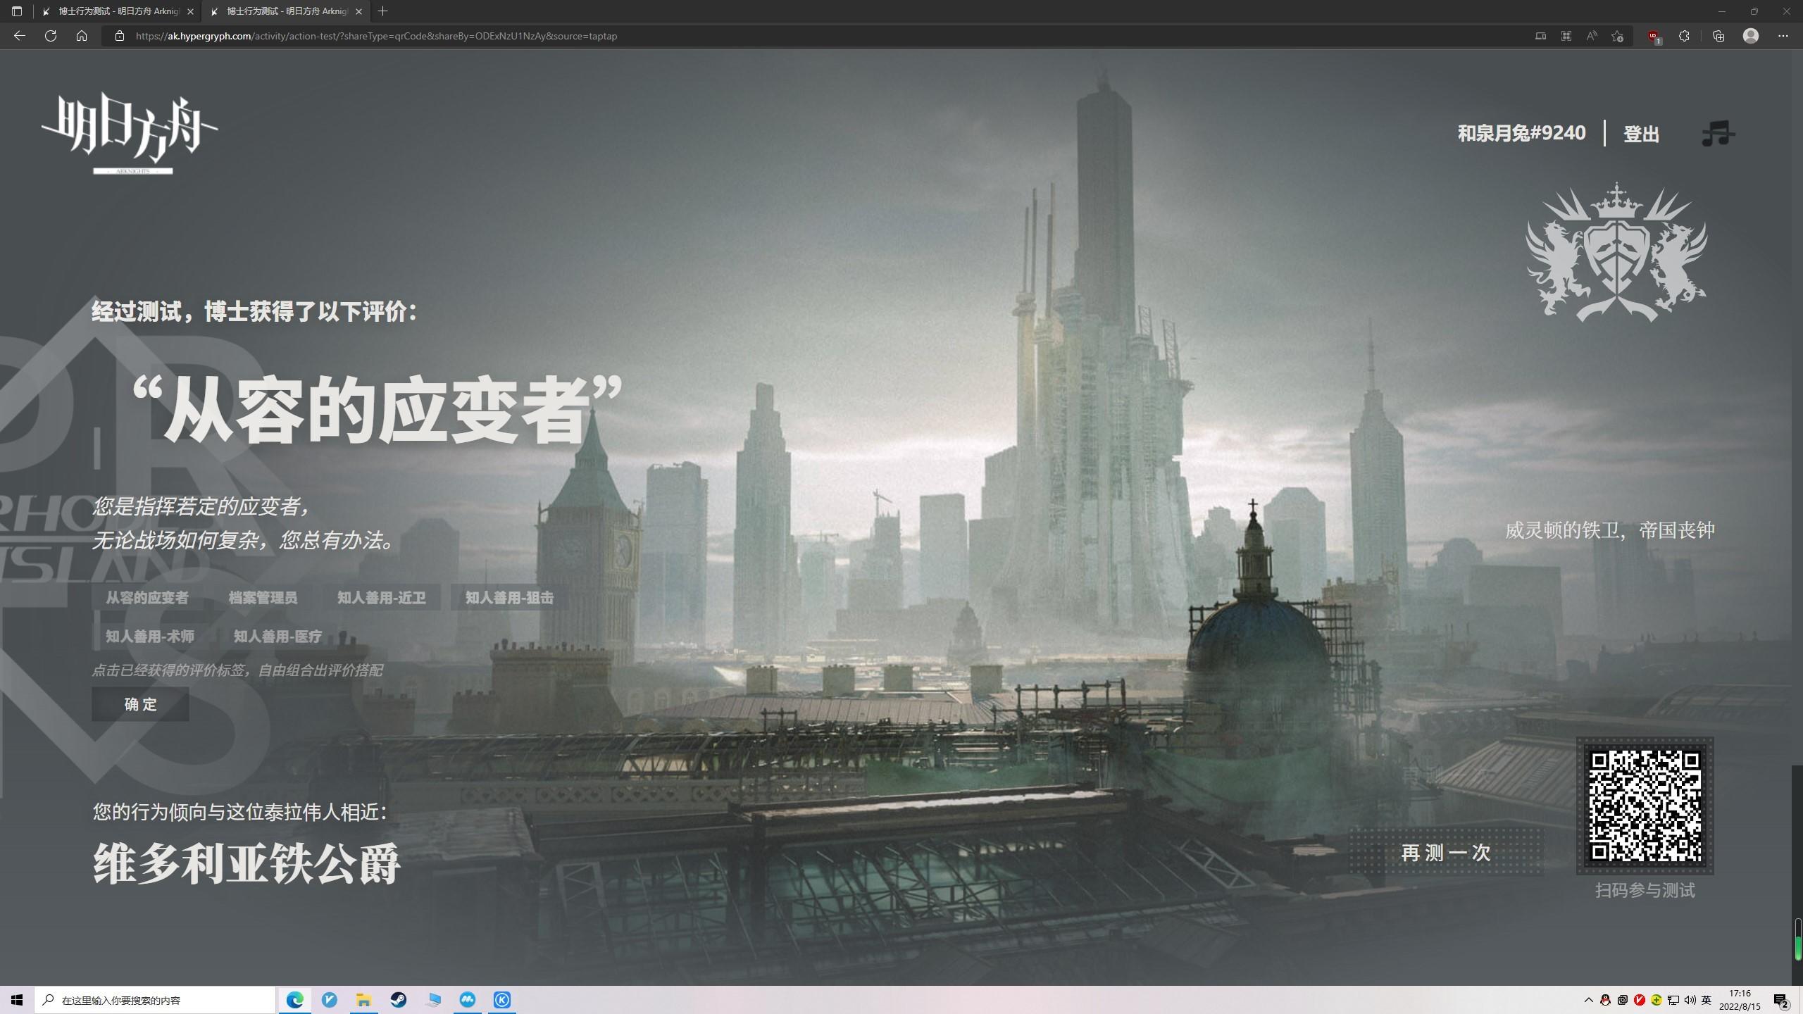
Task: Activate the Read aloud icon
Action: click(1591, 36)
